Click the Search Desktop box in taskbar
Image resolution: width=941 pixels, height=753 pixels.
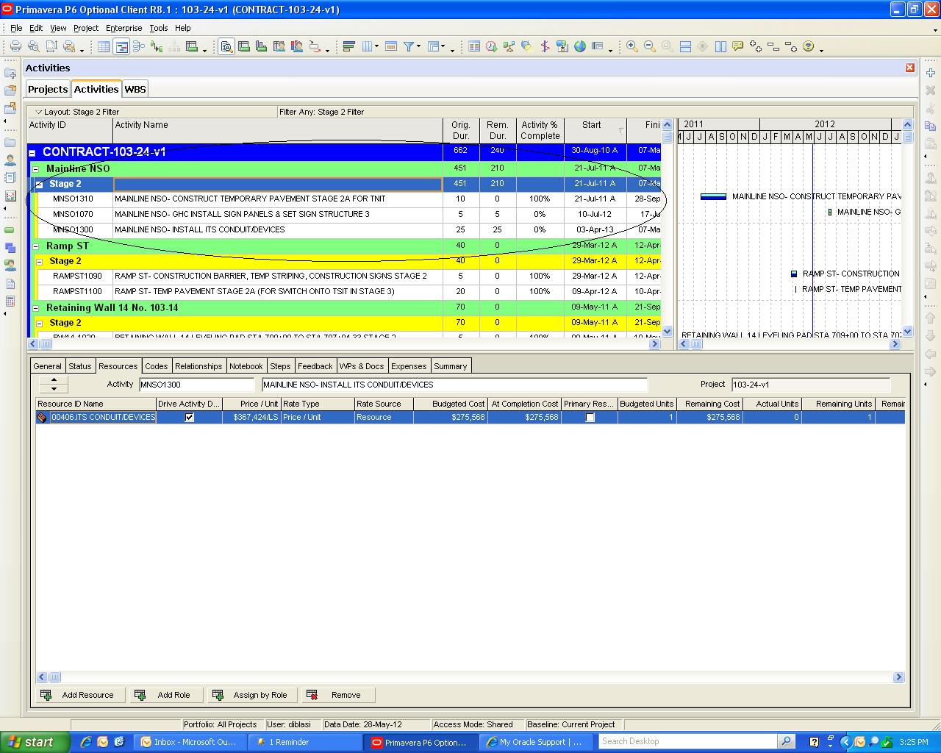click(688, 742)
